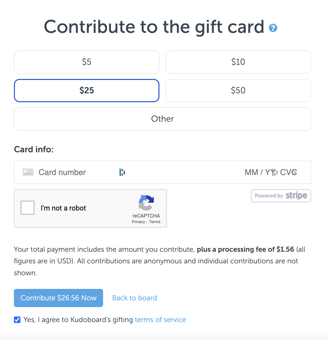Click the reCAPTCHA logo
The width and height of the screenshot is (327, 340).
tap(146, 203)
